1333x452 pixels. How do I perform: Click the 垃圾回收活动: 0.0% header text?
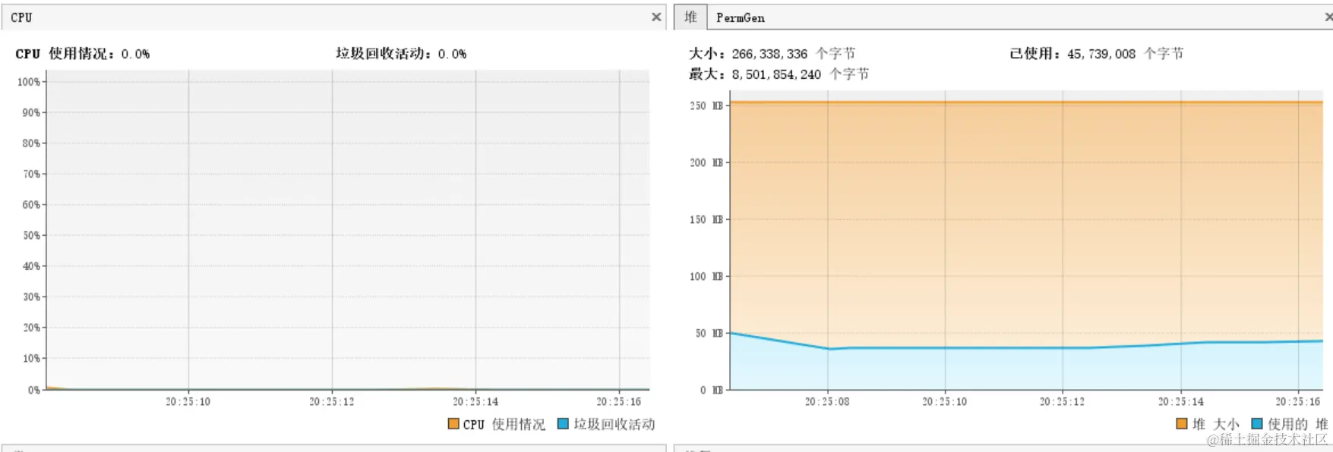(x=401, y=54)
